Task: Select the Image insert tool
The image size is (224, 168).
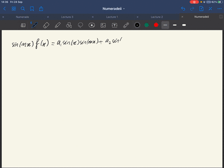Action: [x=103, y=25]
